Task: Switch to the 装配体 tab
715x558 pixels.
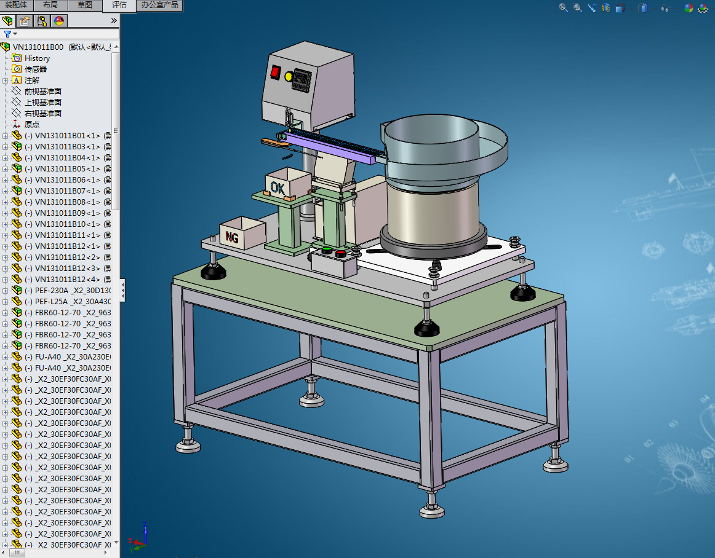Action: (16, 5)
